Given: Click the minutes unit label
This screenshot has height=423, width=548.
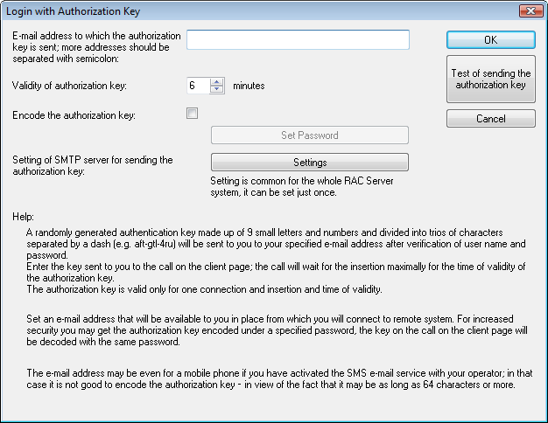Looking at the screenshot, I should [249, 86].
